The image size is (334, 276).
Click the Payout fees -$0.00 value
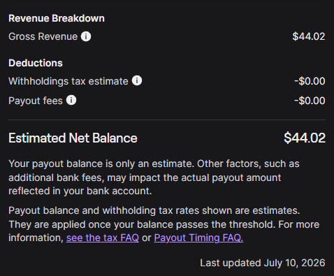310,101
